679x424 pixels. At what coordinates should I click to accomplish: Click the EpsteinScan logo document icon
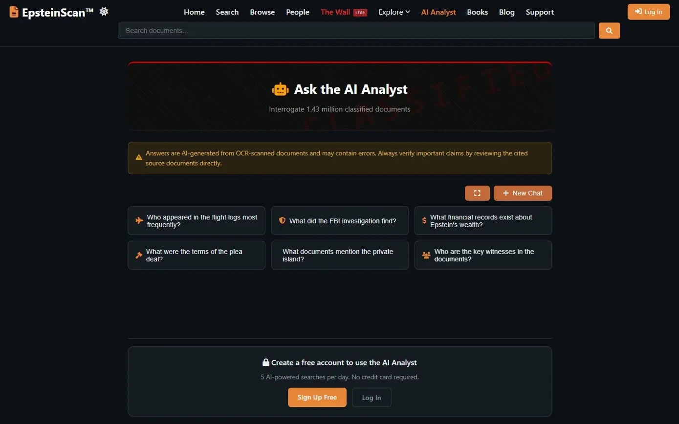point(14,12)
